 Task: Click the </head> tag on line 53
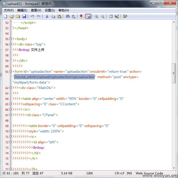point(22,28)
